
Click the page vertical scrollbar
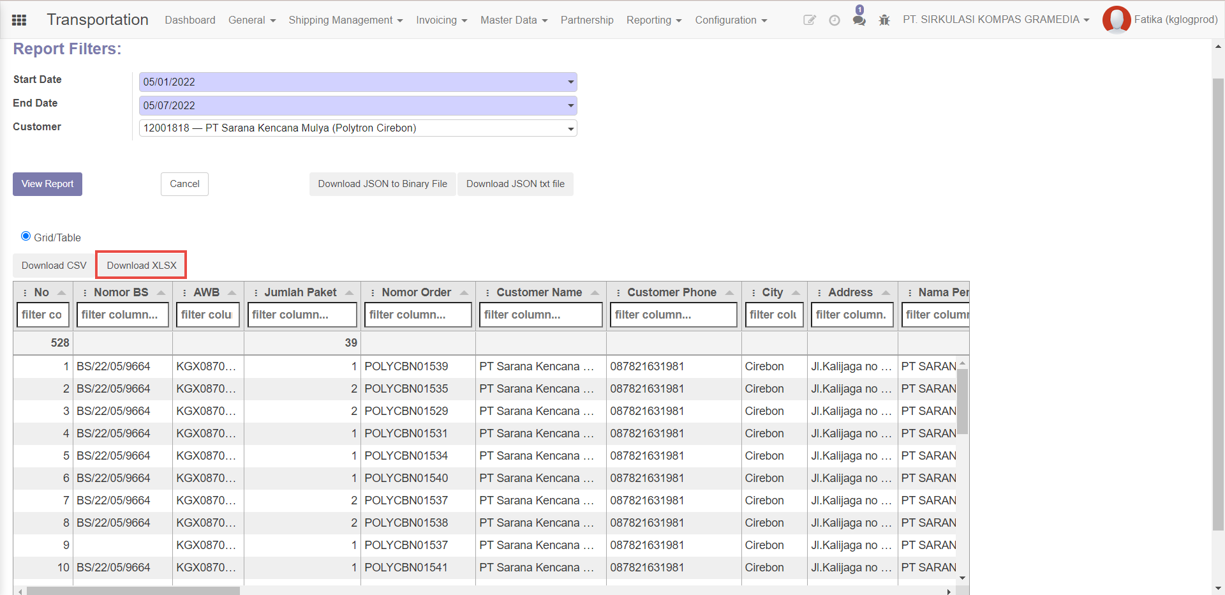(1218, 304)
